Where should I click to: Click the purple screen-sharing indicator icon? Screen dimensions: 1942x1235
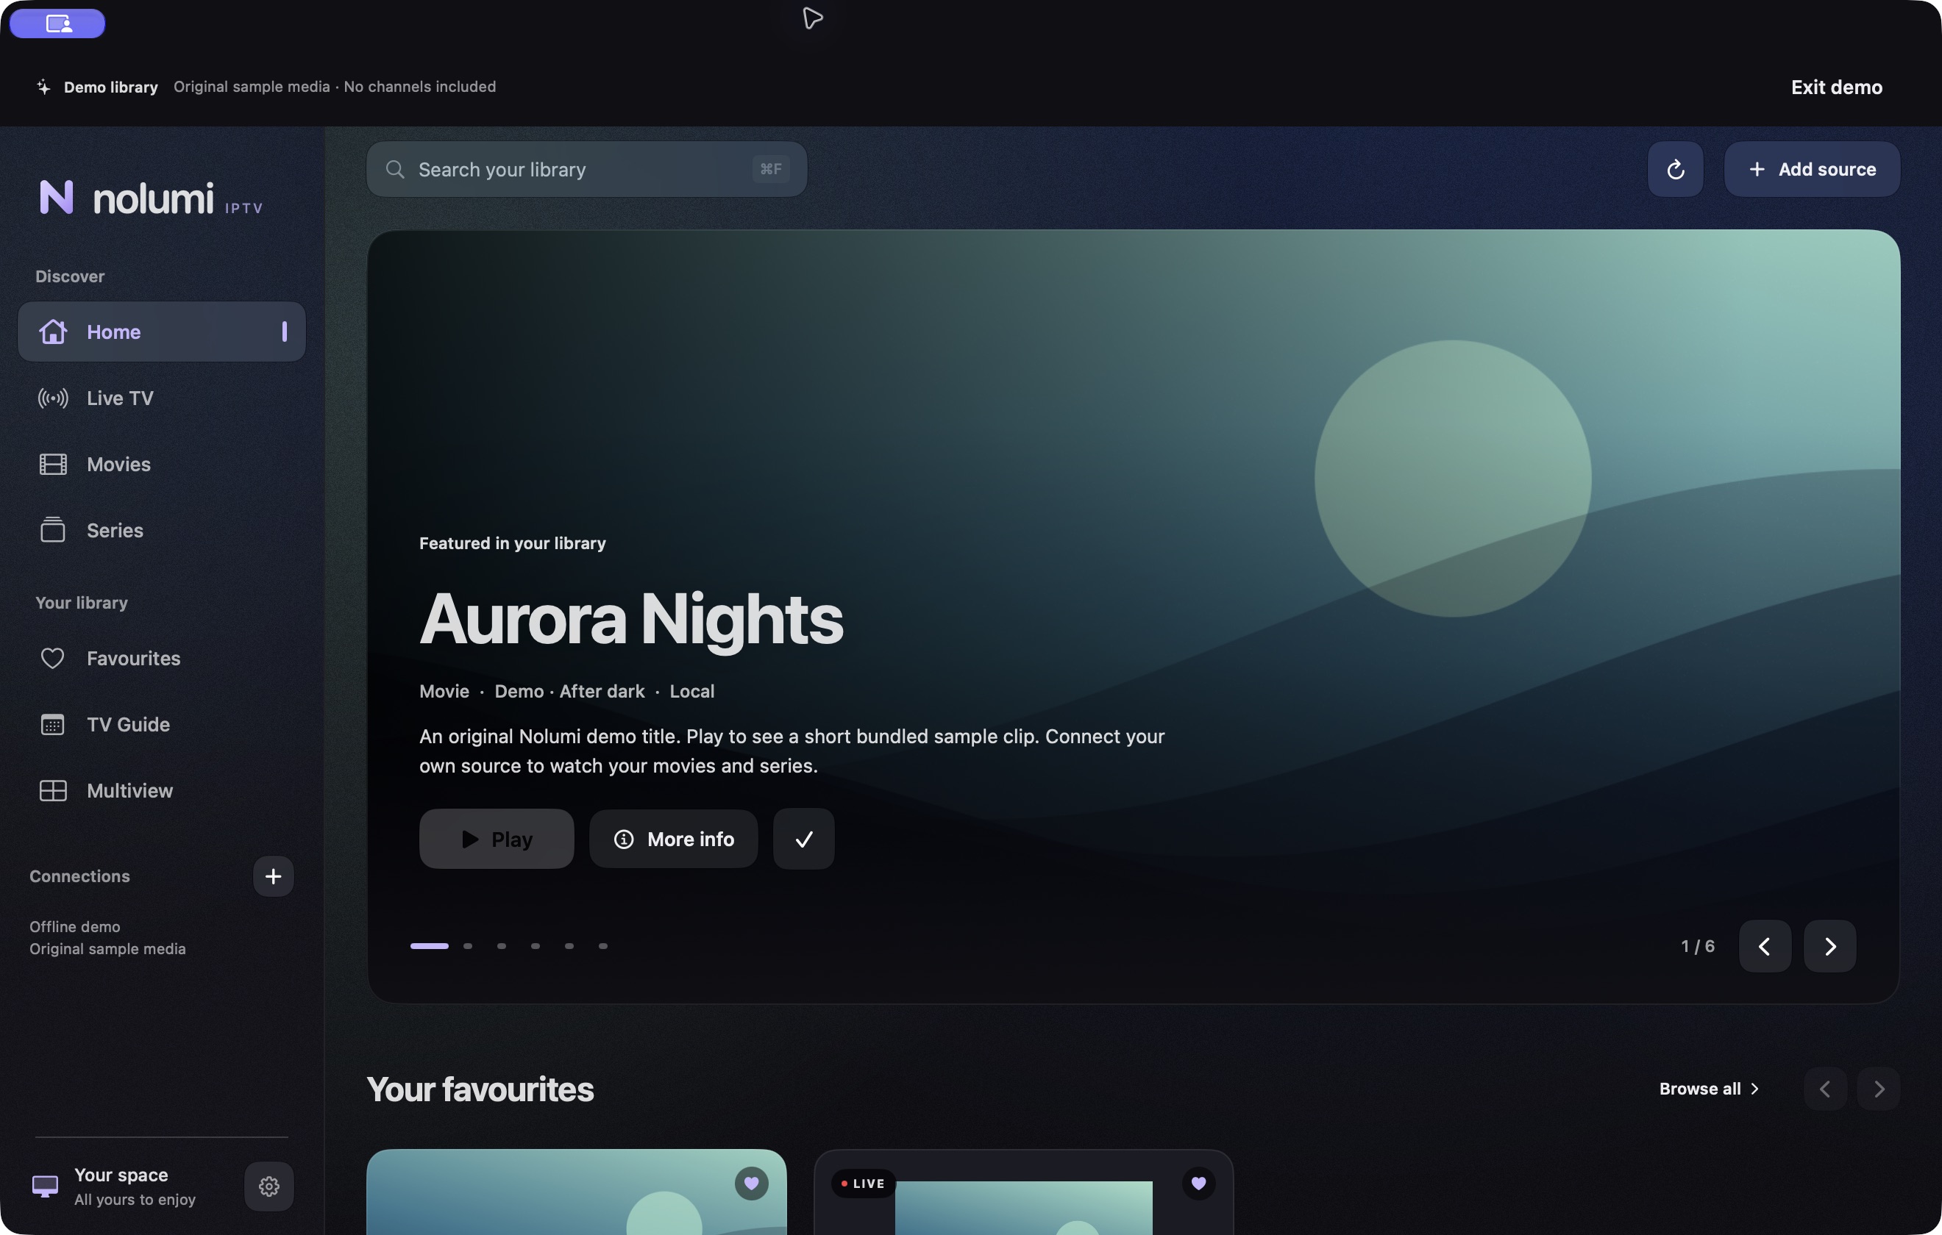pyautogui.click(x=57, y=24)
